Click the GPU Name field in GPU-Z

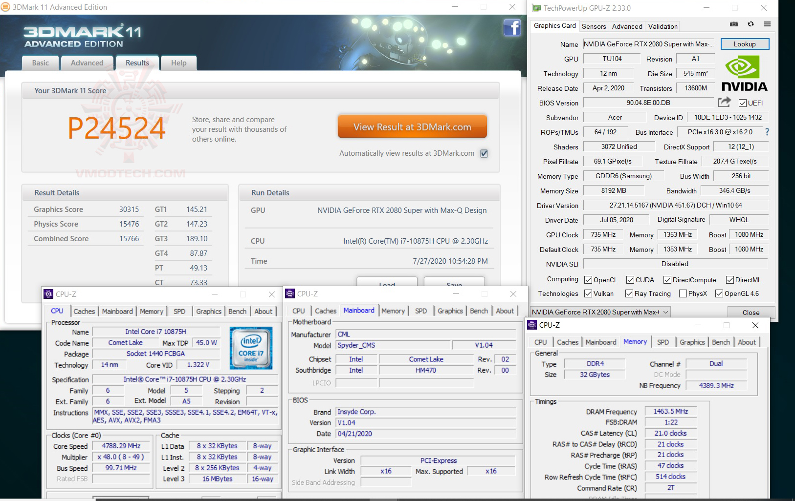648,44
